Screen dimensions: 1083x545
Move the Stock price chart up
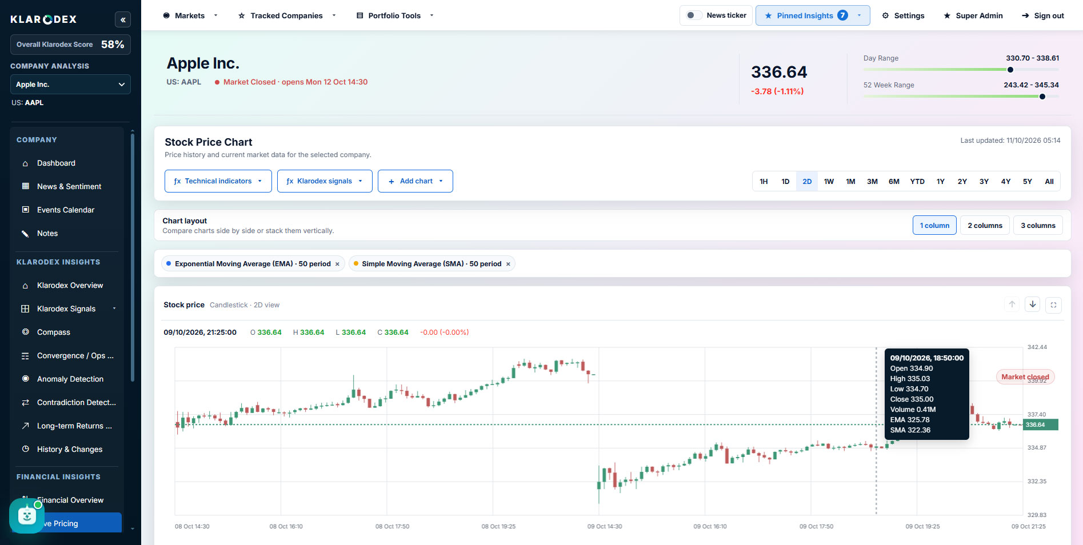[x=1012, y=304]
